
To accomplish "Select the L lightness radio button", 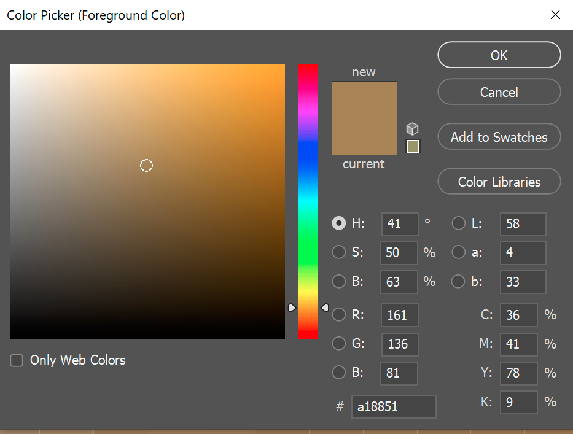I will [x=459, y=223].
